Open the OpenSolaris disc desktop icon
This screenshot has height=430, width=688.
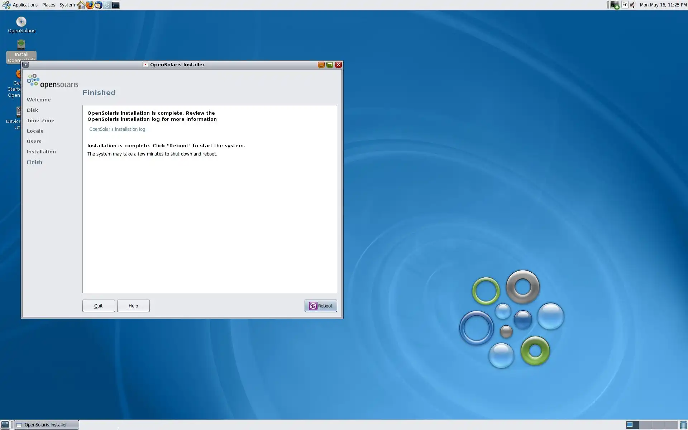(21, 22)
